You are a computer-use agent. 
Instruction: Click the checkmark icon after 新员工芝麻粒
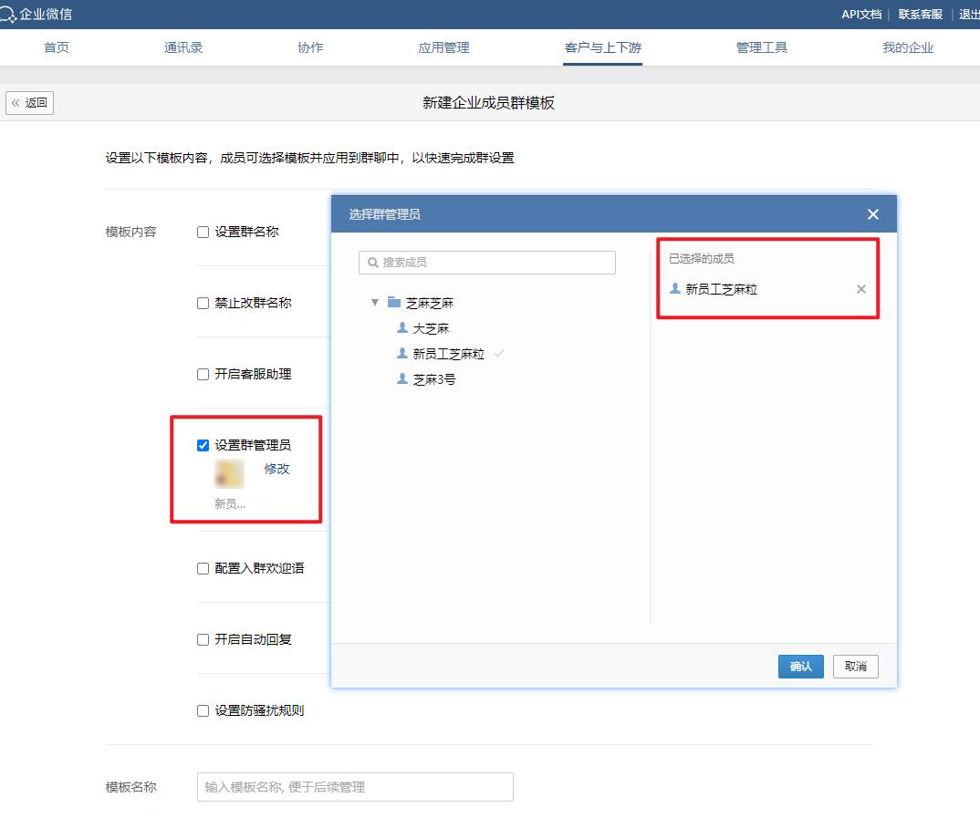point(498,354)
